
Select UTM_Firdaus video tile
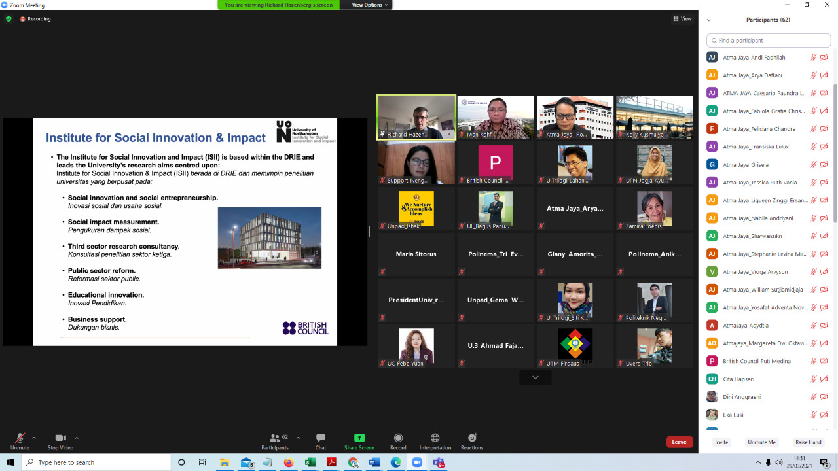[575, 347]
